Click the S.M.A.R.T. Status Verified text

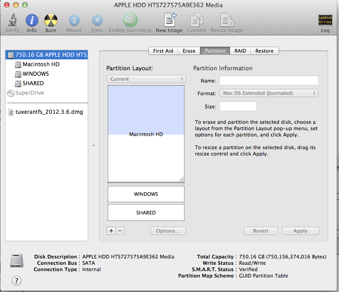[248, 269]
